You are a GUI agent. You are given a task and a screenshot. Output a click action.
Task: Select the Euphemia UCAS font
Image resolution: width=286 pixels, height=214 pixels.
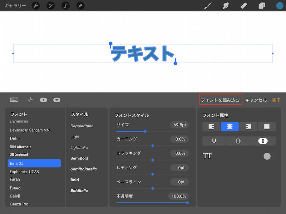click(24, 172)
